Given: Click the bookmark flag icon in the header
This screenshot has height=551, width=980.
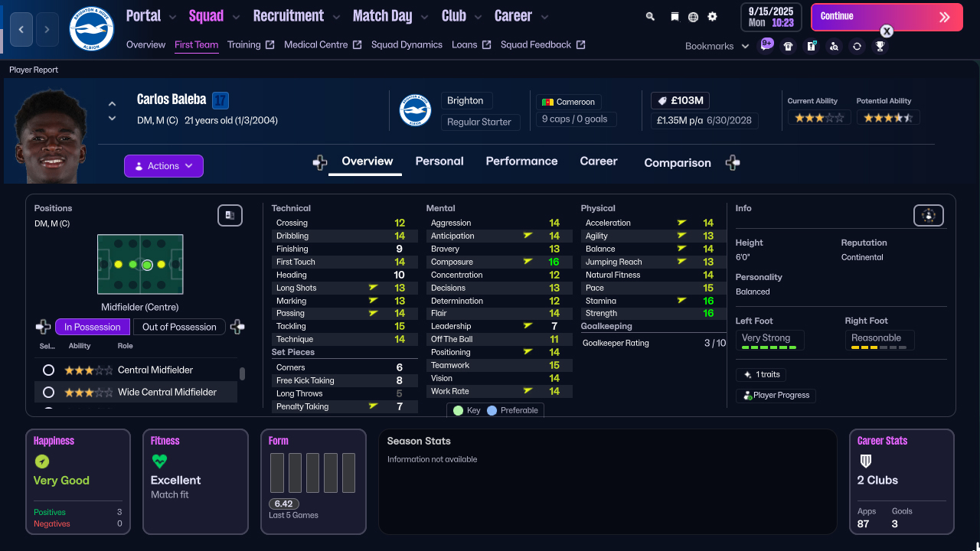Looking at the screenshot, I should pos(675,16).
